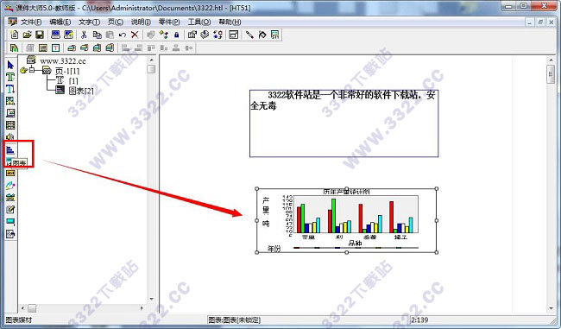The width and height of the screenshot is (561, 329).
Task: Select 图表[2] item in tree
Action: pos(81,91)
